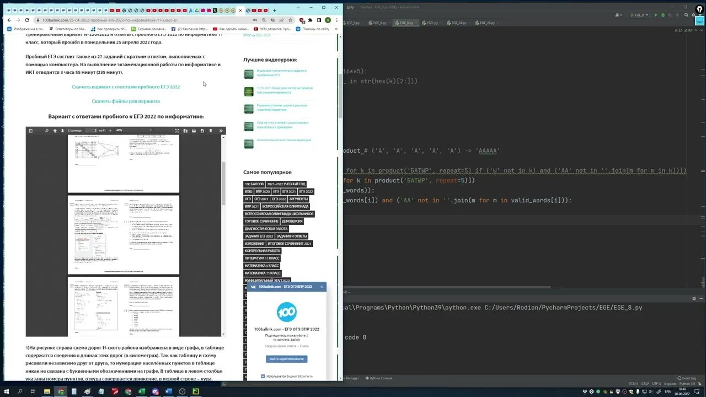Reload the 100ballnik page

tap(26, 20)
